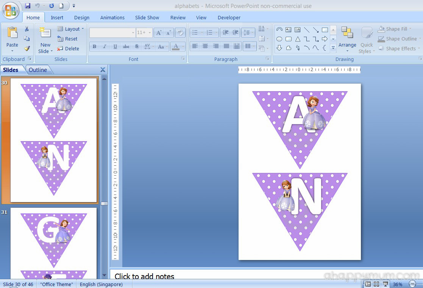Open the Insert ribbon tab
This screenshot has height=288, width=423.
[57, 17]
